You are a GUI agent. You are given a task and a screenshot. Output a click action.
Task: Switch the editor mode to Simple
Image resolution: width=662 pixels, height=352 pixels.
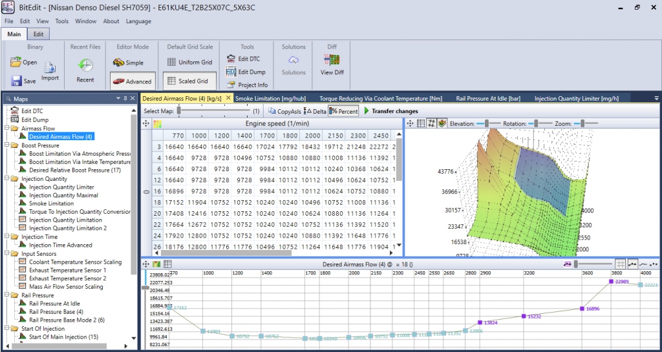pos(129,63)
